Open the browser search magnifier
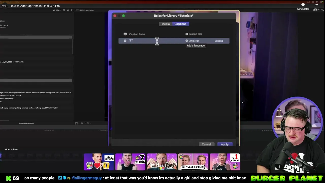The width and height of the screenshot is (325, 183). coord(72,10)
